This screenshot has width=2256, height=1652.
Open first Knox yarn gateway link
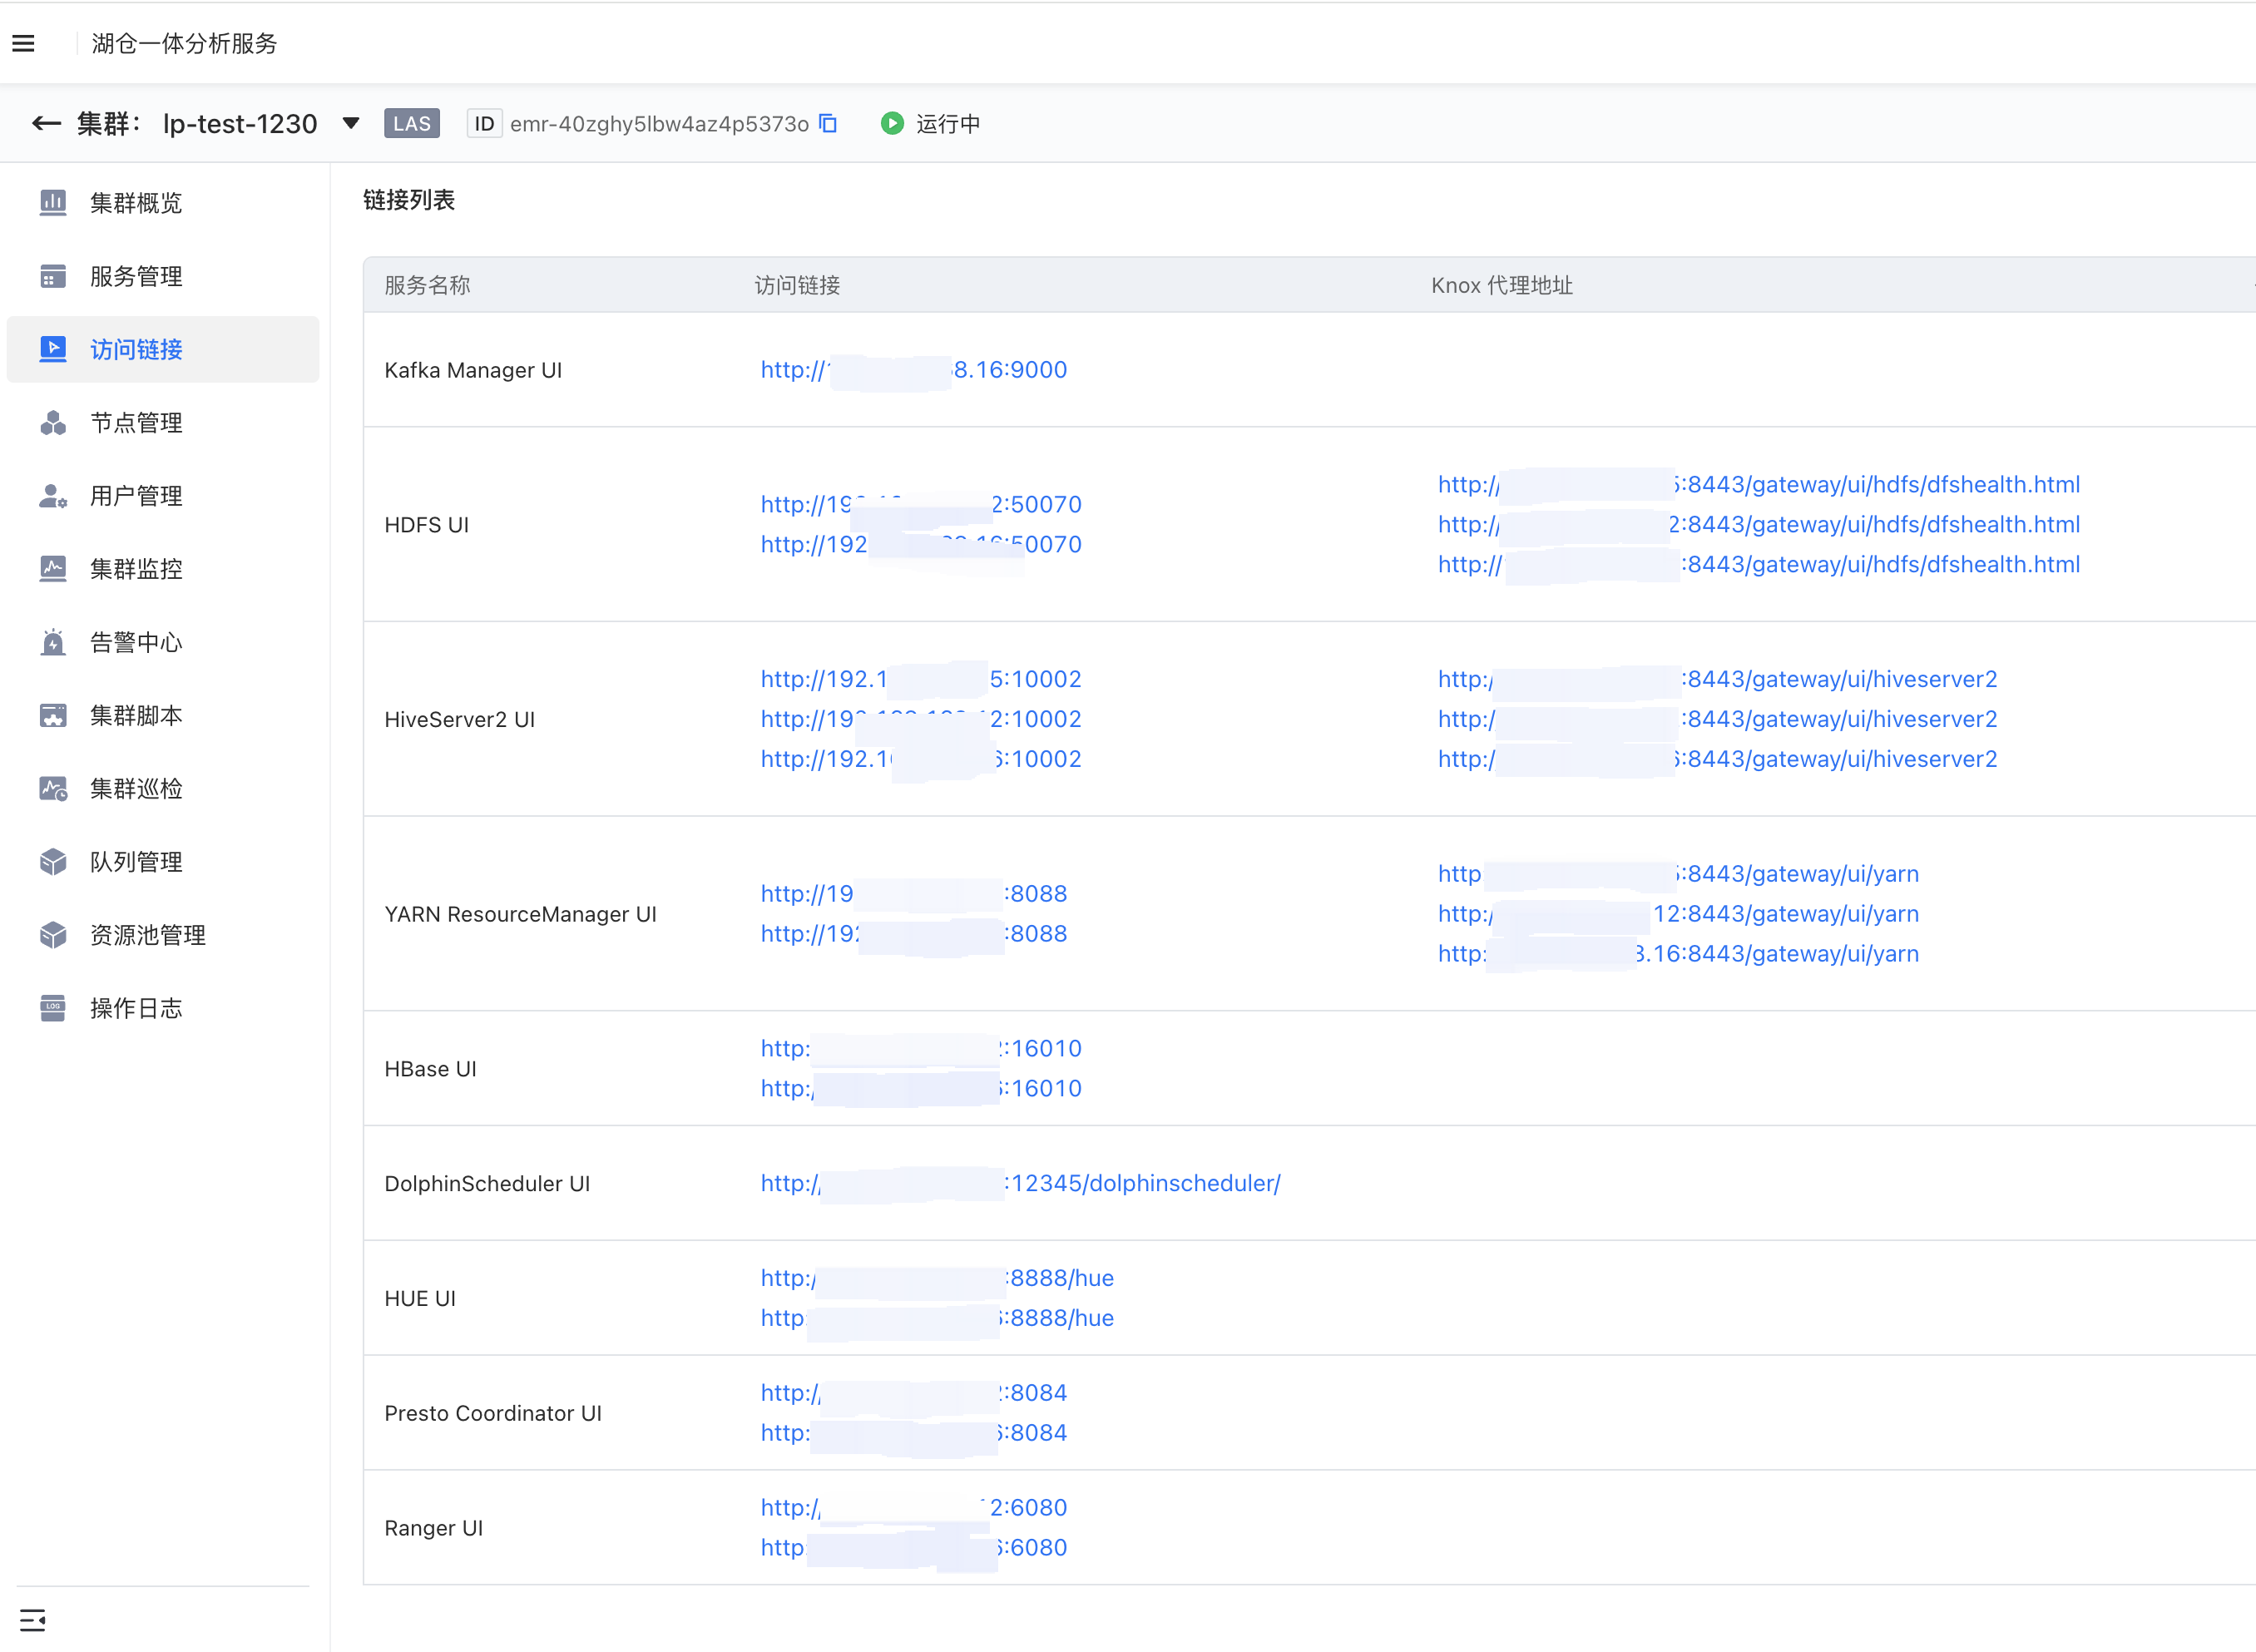(x=1678, y=873)
